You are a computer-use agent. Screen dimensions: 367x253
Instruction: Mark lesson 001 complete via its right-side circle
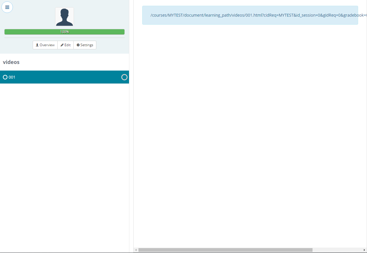click(x=124, y=77)
